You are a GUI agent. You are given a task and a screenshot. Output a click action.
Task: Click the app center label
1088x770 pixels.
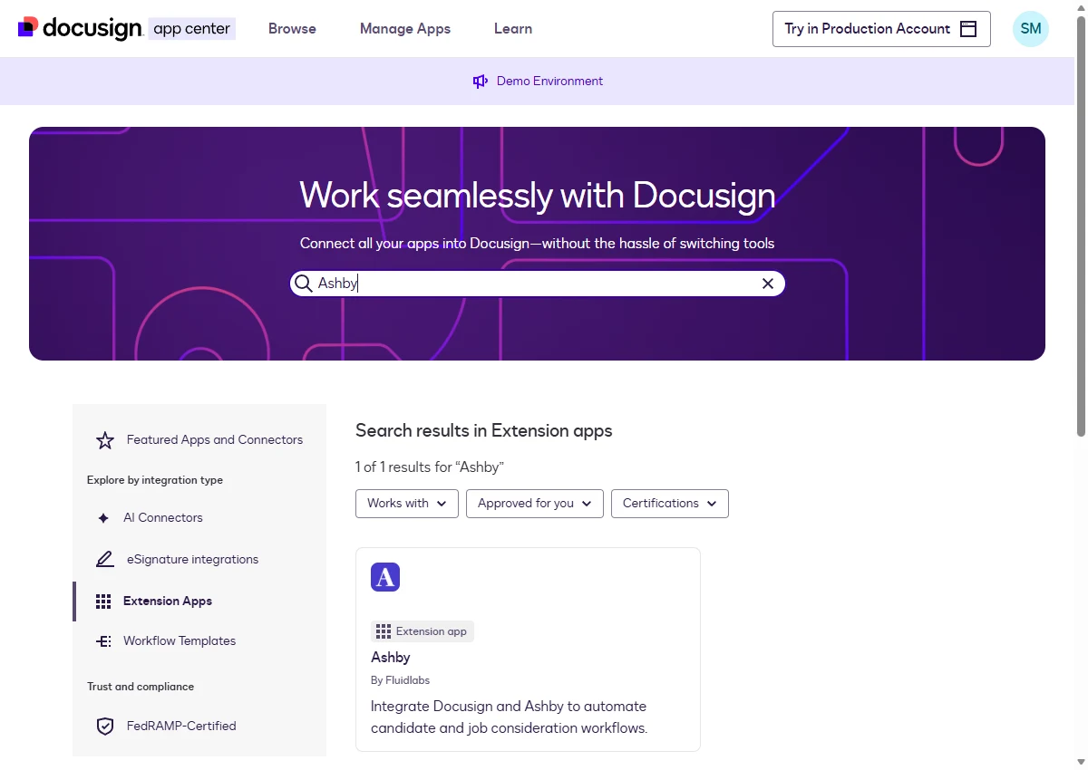click(x=191, y=29)
